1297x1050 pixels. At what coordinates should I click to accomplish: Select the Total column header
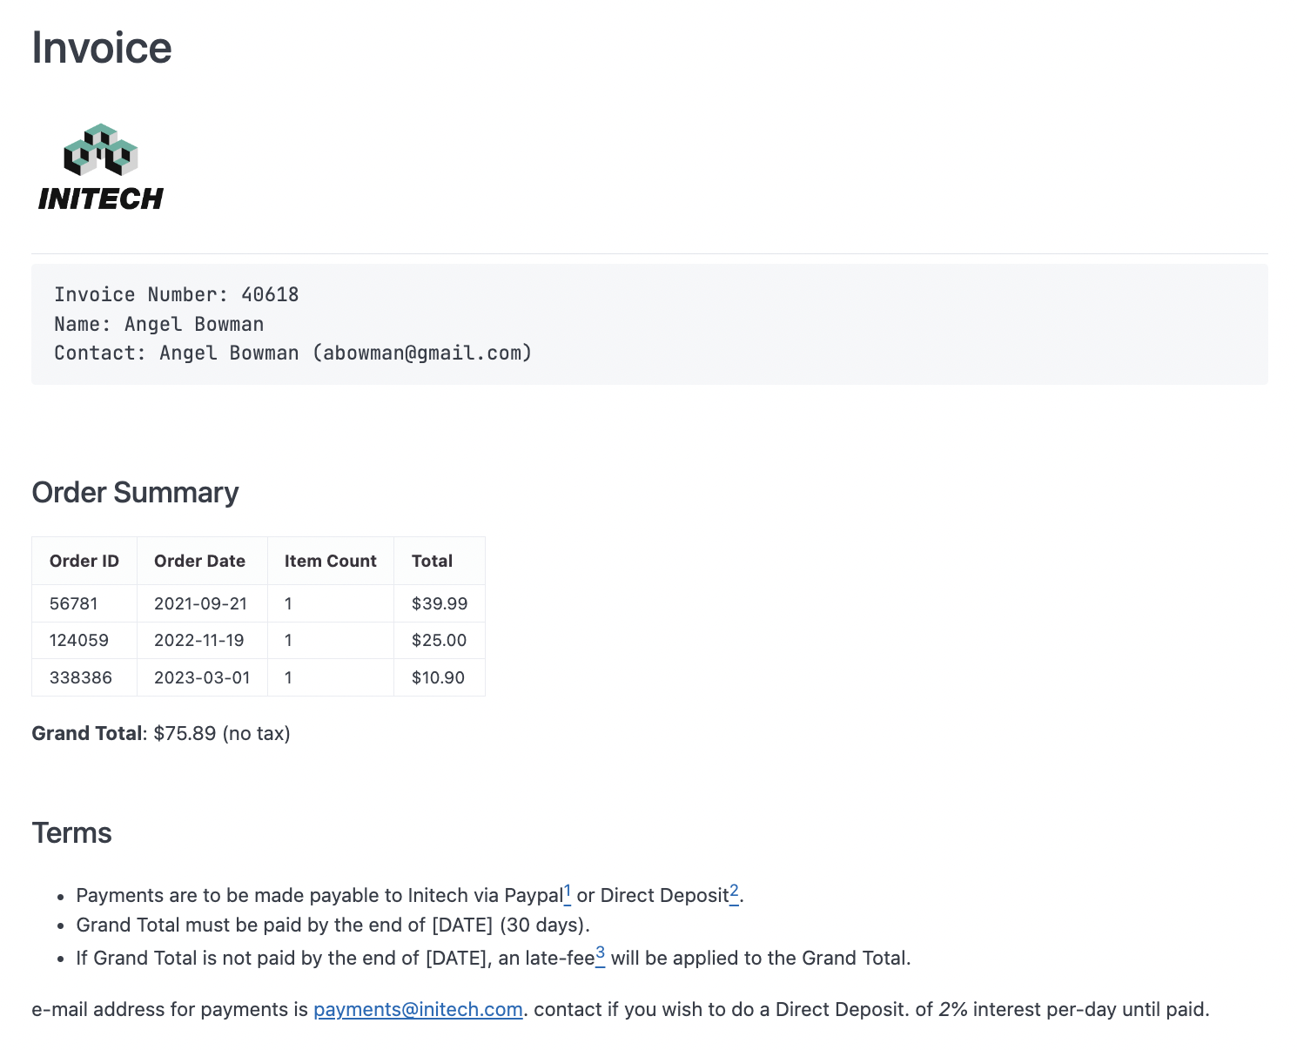tap(432, 561)
